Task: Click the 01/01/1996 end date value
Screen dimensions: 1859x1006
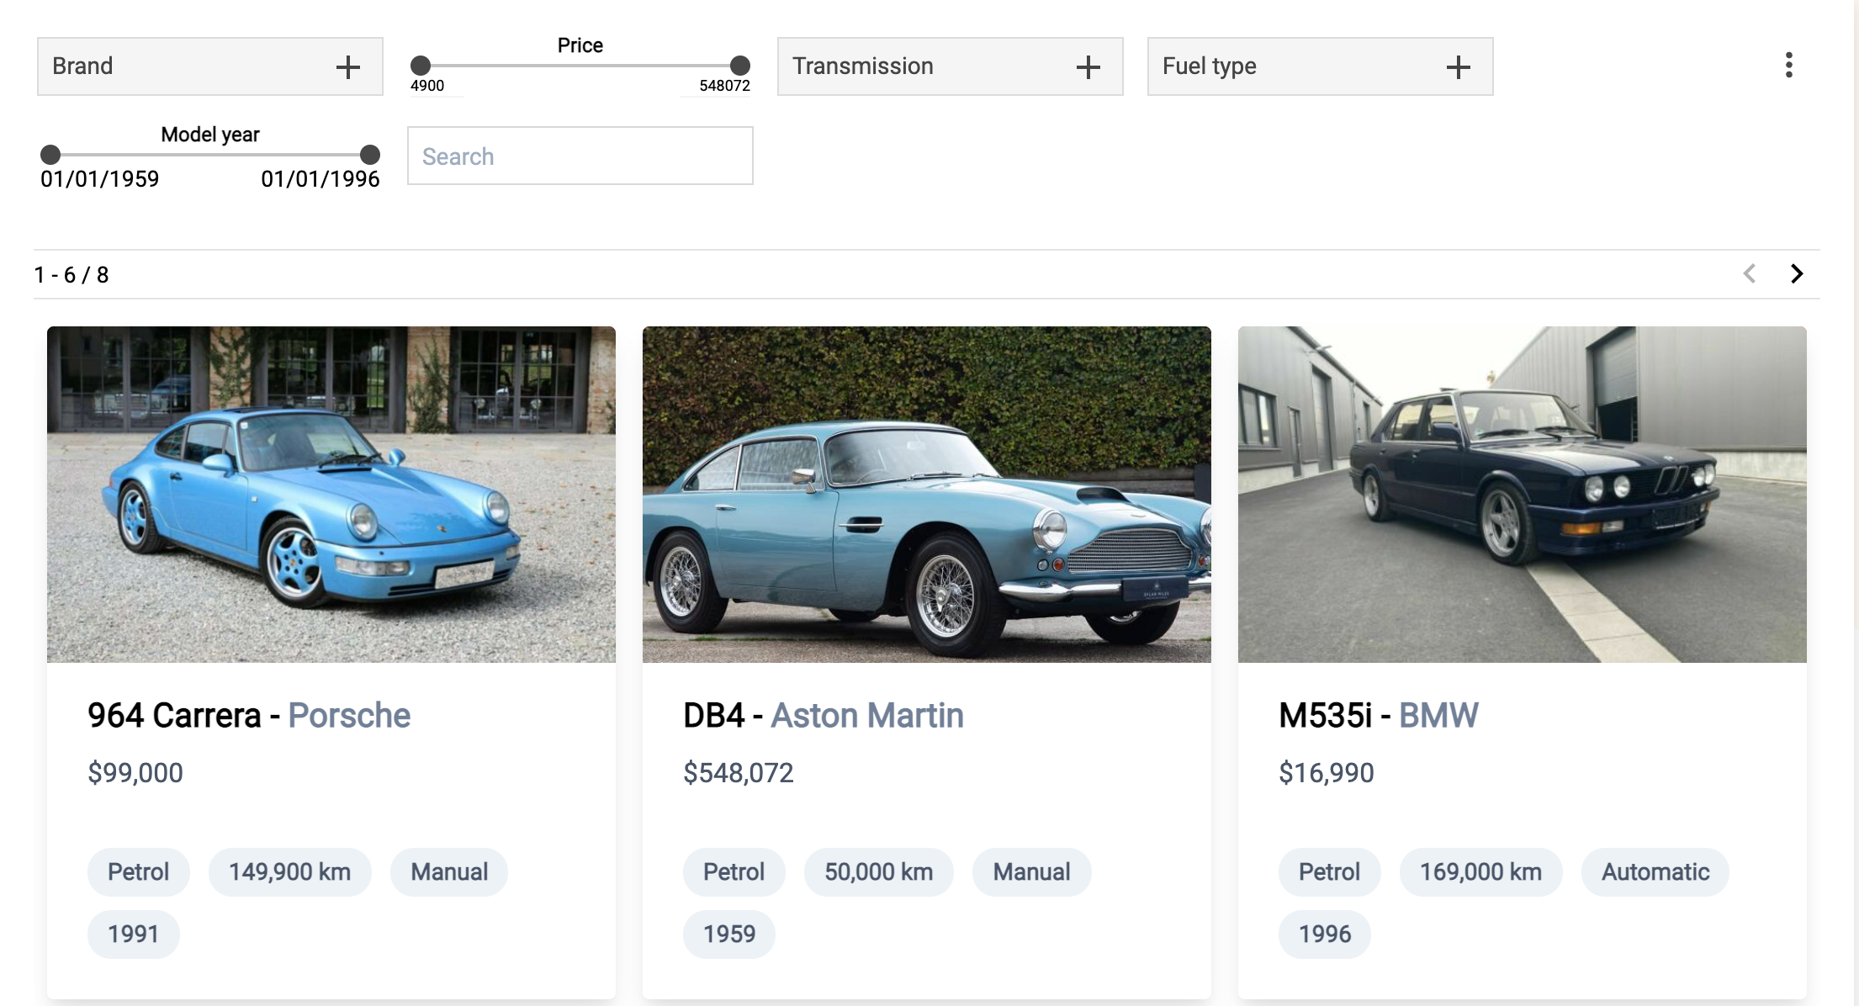Action: tap(320, 179)
